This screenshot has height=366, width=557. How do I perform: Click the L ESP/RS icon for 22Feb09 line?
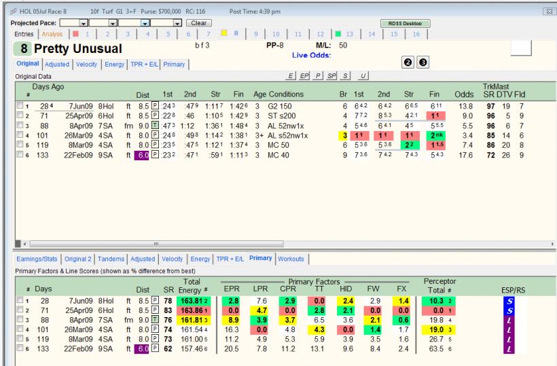click(509, 349)
